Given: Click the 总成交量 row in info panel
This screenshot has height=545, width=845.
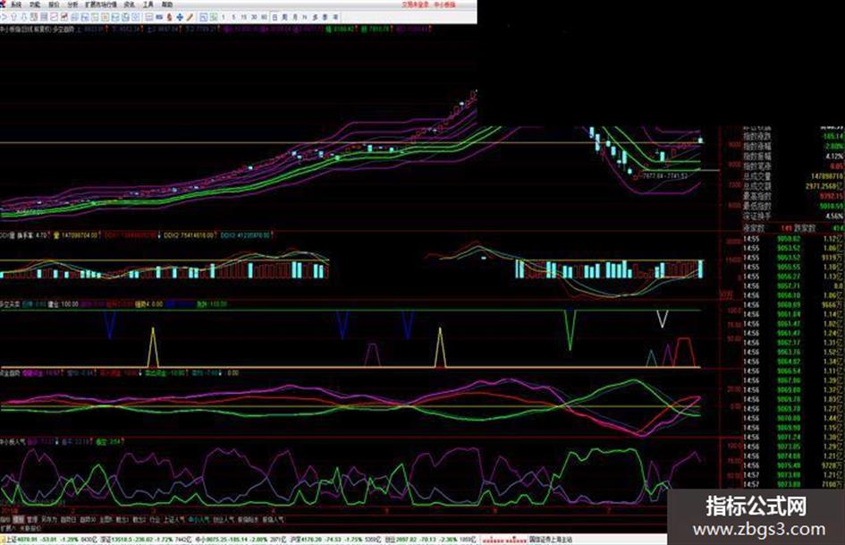Looking at the screenshot, I should [x=793, y=176].
